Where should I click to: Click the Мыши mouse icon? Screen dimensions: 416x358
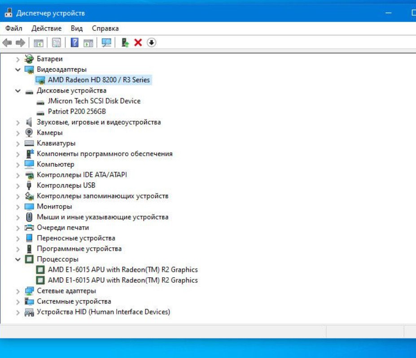[29, 217]
